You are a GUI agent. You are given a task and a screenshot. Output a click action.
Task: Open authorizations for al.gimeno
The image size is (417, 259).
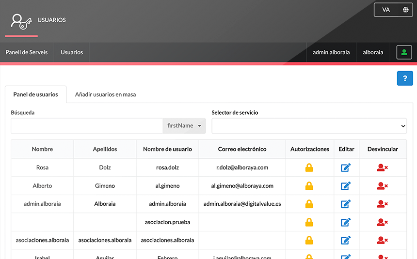[x=309, y=186]
